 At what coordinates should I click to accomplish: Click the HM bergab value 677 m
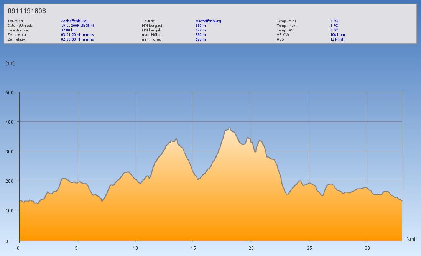[x=201, y=30]
